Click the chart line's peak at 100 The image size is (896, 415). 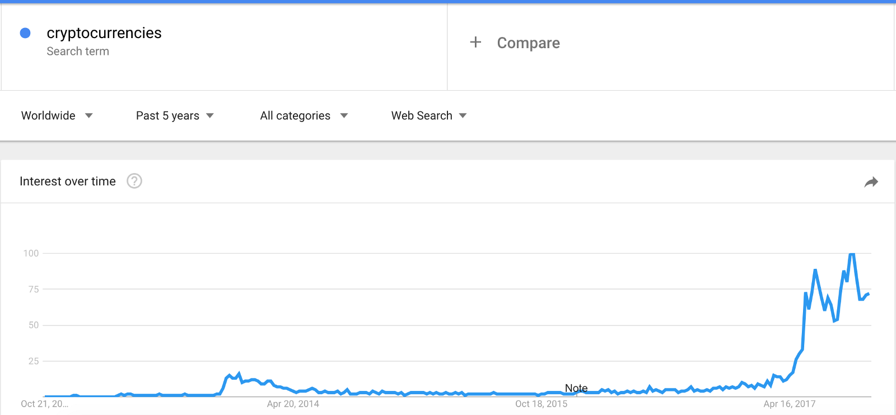click(852, 254)
